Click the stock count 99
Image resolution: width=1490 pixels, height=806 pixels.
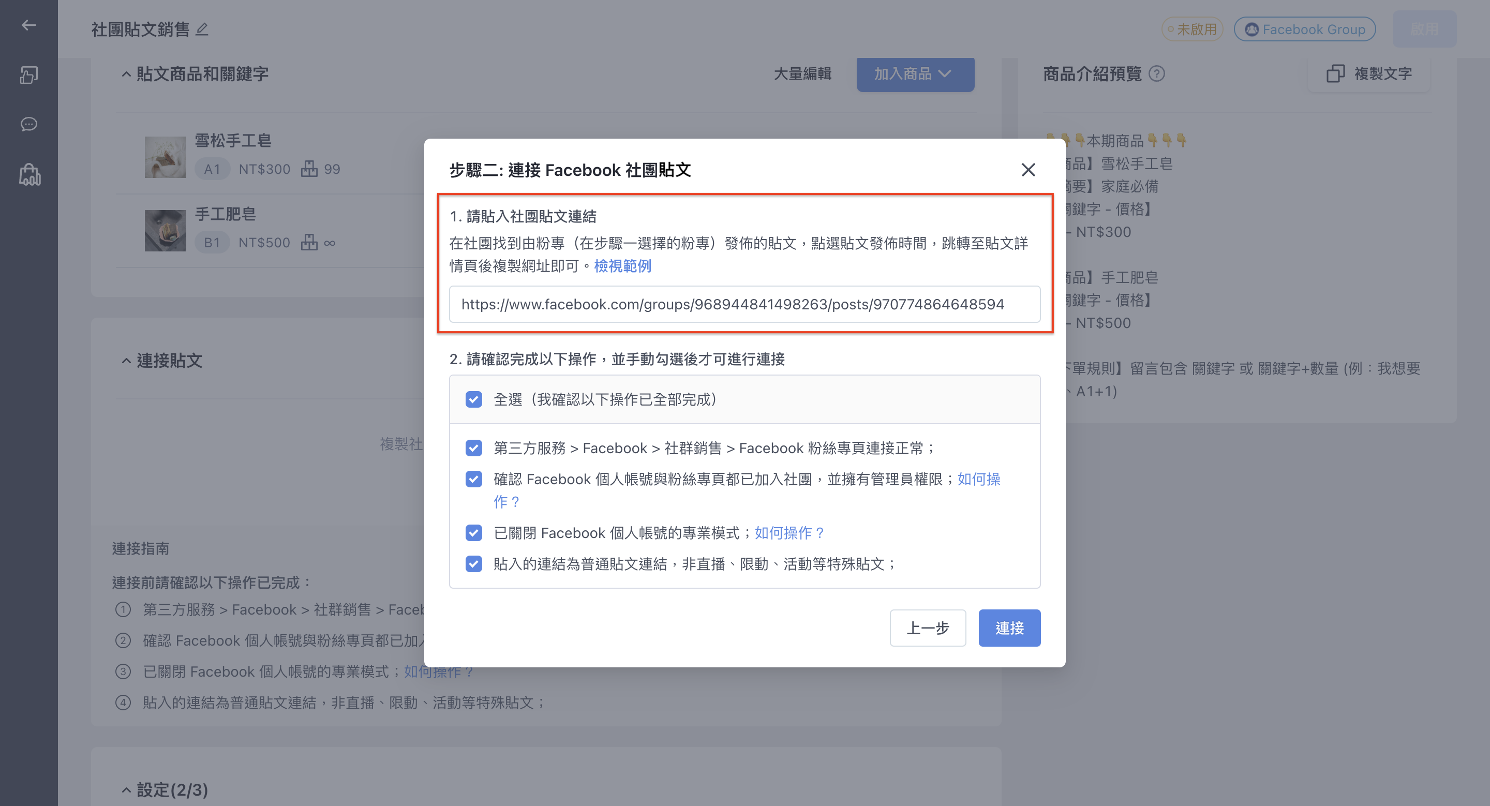[x=332, y=169]
